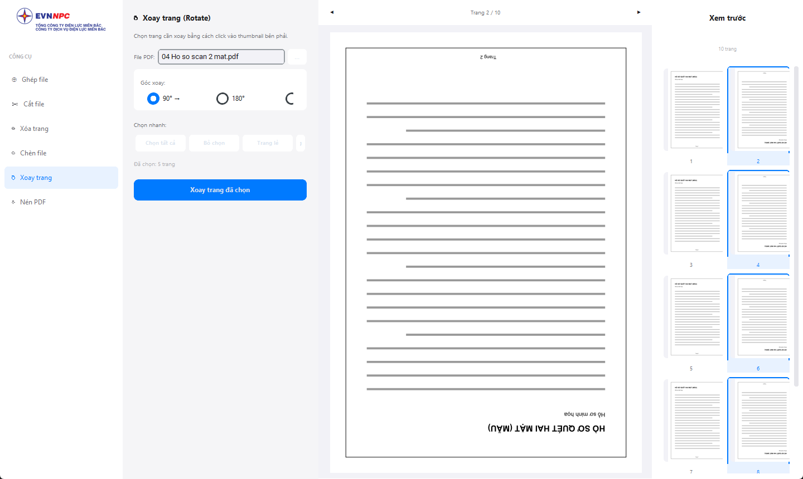Click the 'CÔNG CỤ' sidebar heading
Image resolution: width=803 pixels, height=479 pixels.
(x=20, y=56)
